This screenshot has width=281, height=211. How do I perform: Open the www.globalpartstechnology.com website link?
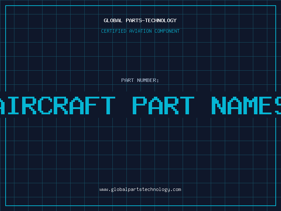(140, 190)
